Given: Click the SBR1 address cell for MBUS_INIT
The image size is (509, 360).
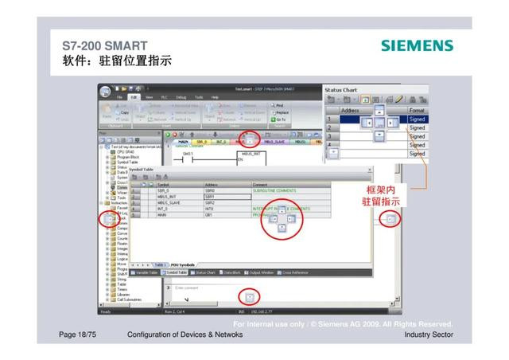Looking at the screenshot, I should click(227, 197).
